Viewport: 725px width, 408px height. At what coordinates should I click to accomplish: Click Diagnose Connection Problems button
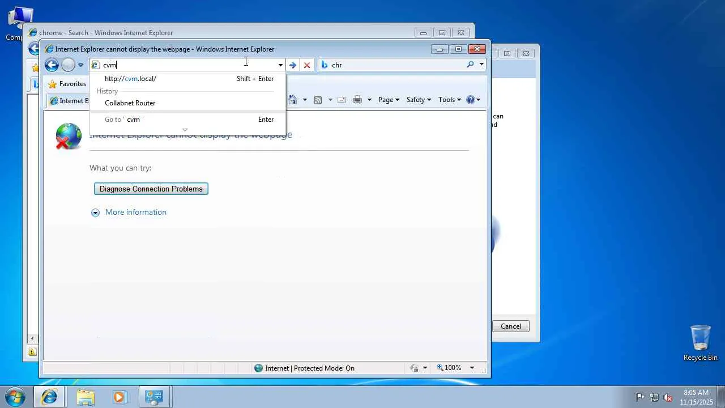pos(151,189)
